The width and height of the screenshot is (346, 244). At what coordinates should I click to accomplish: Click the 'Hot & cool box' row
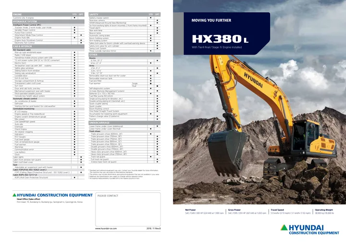point(49,78)
